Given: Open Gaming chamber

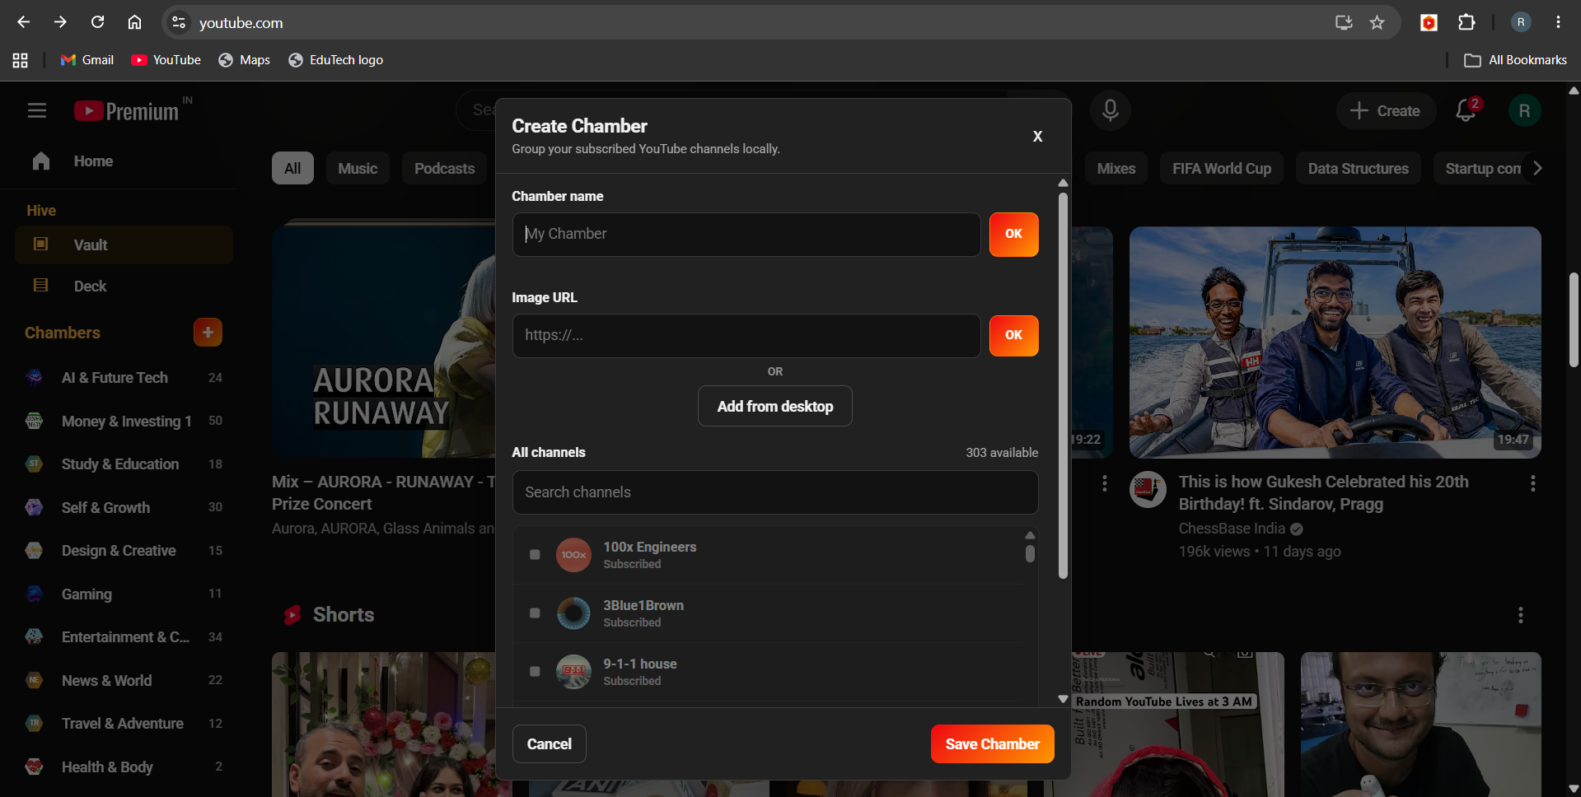Looking at the screenshot, I should click(x=124, y=594).
